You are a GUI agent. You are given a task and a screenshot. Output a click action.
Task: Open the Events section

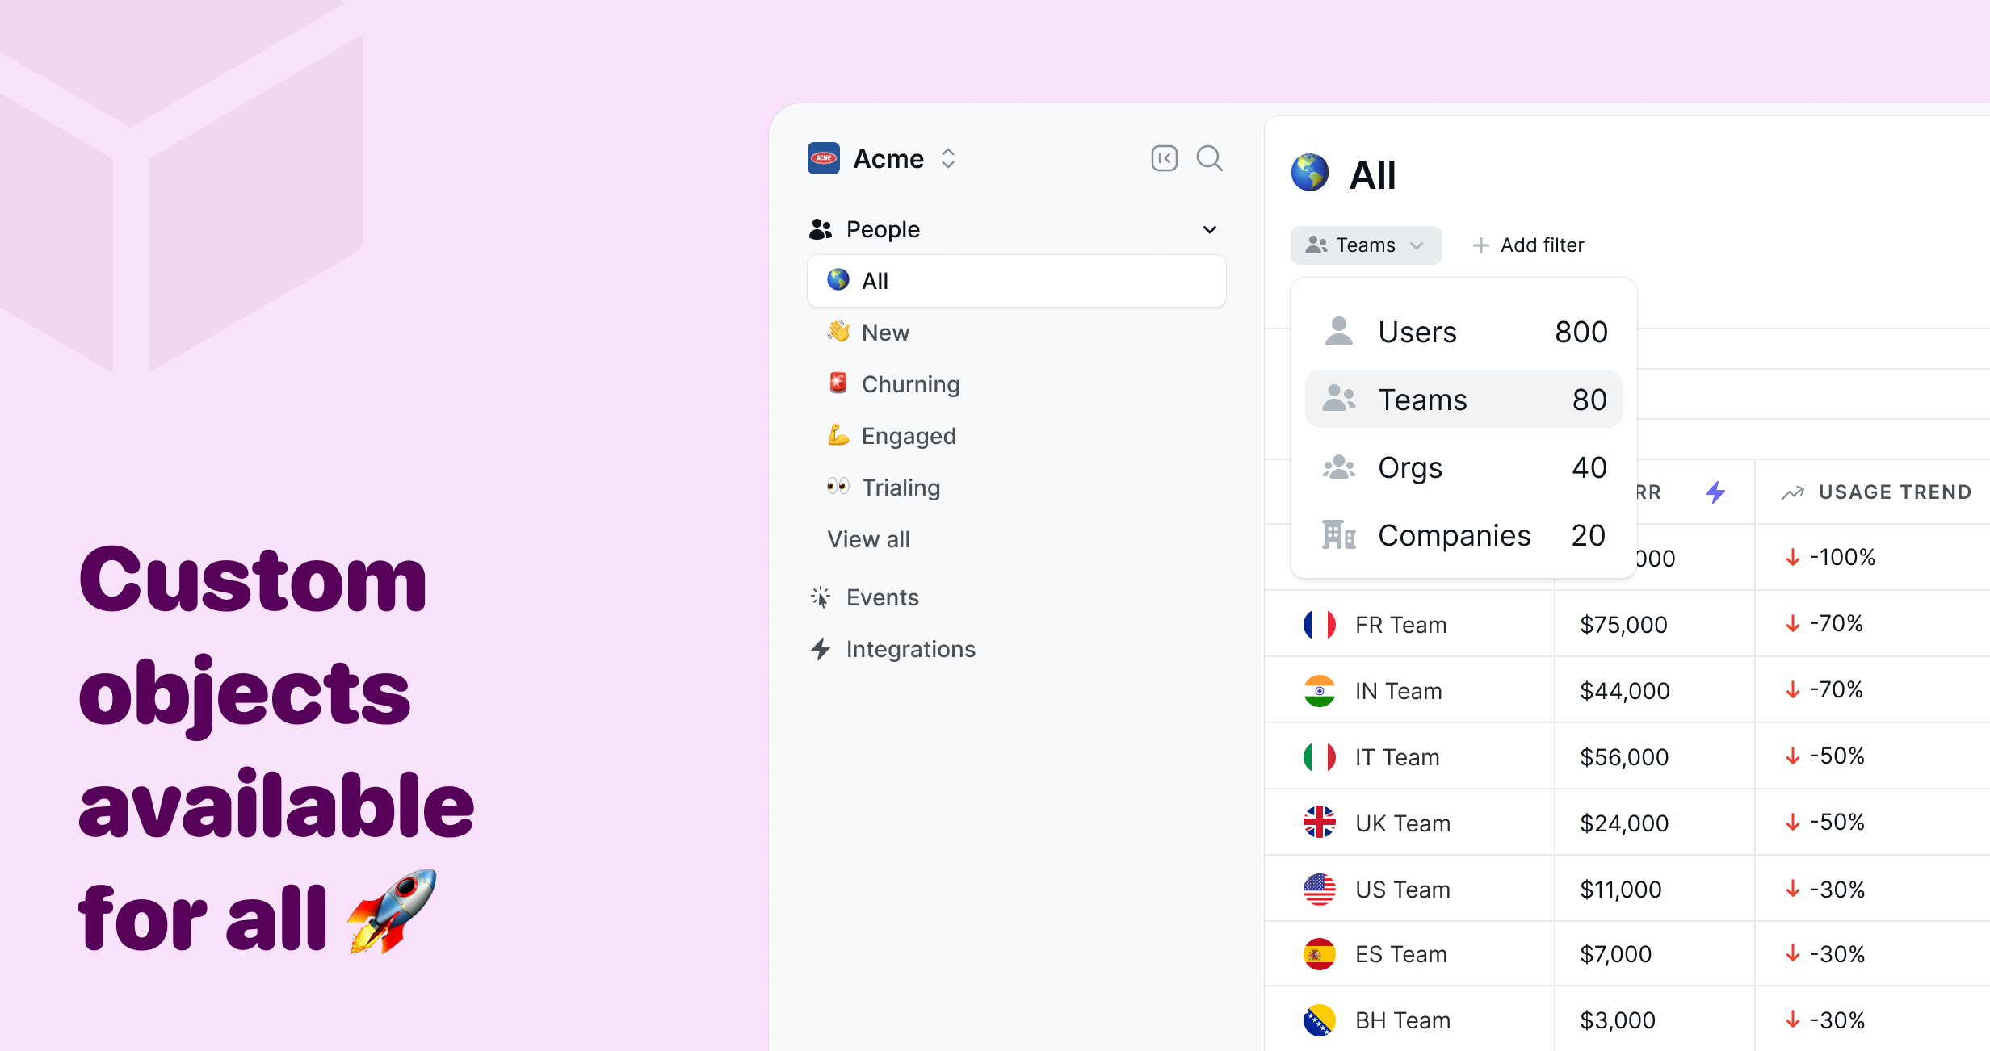882,597
